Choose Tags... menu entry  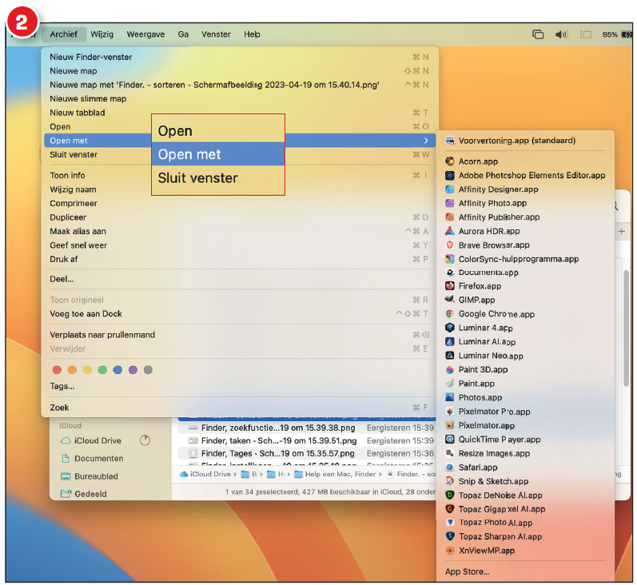coord(240,386)
